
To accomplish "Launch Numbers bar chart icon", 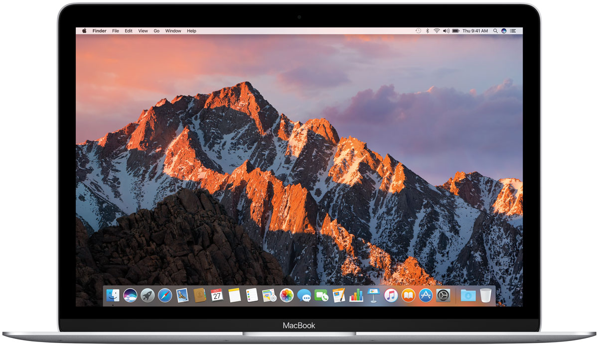I will (x=356, y=295).
